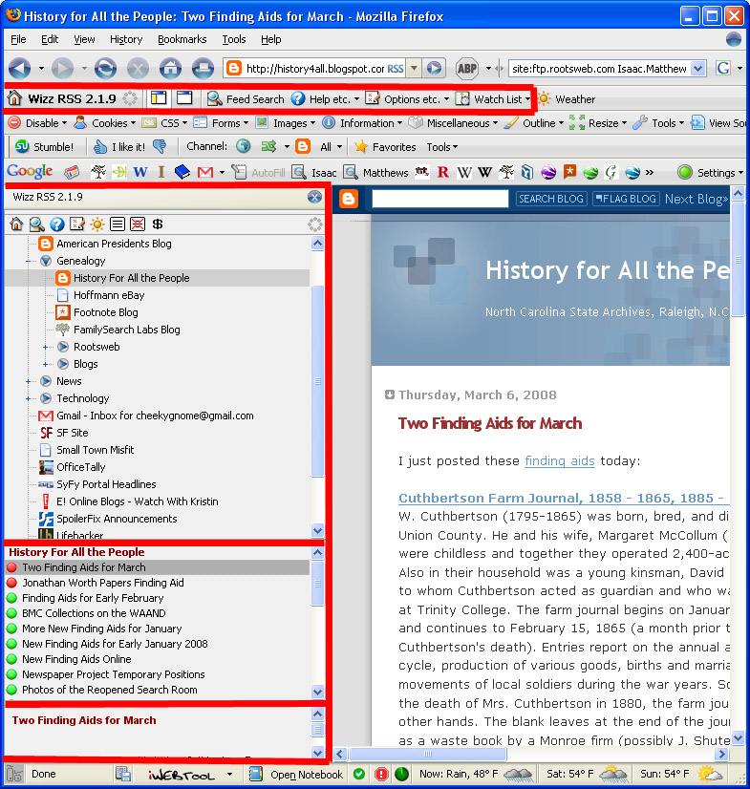The image size is (750, 789).
Task: Open Feed Search in Wizz RSS toolbar
Action: pos(246,99)
